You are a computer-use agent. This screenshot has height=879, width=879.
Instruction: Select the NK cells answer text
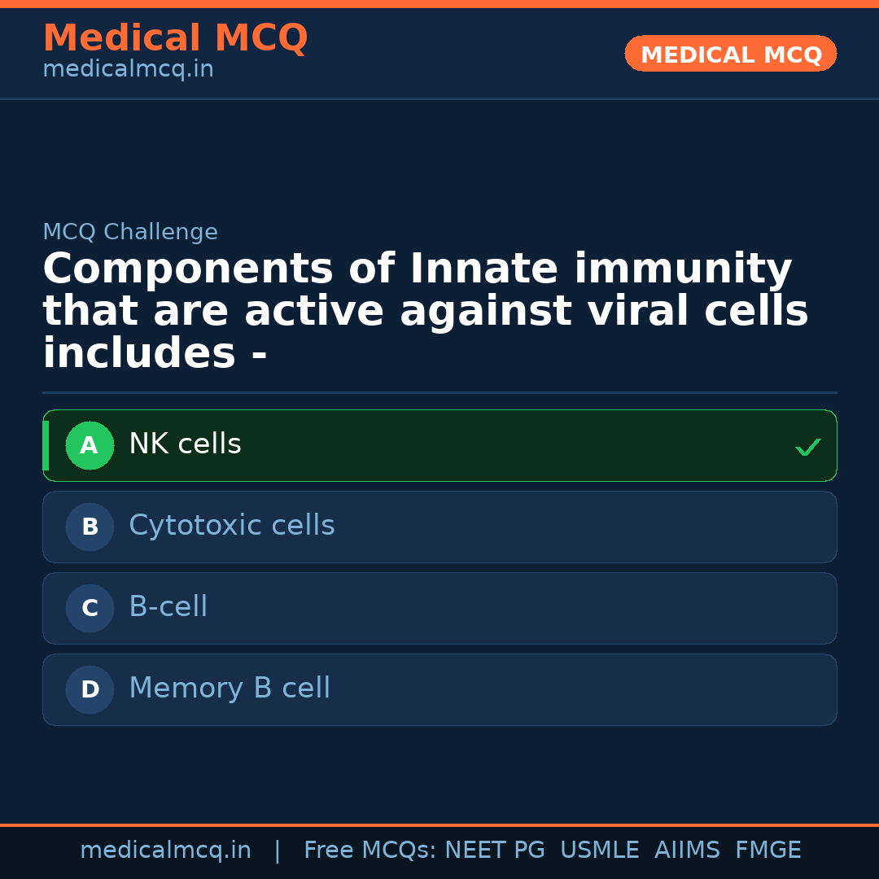(185, 444)
